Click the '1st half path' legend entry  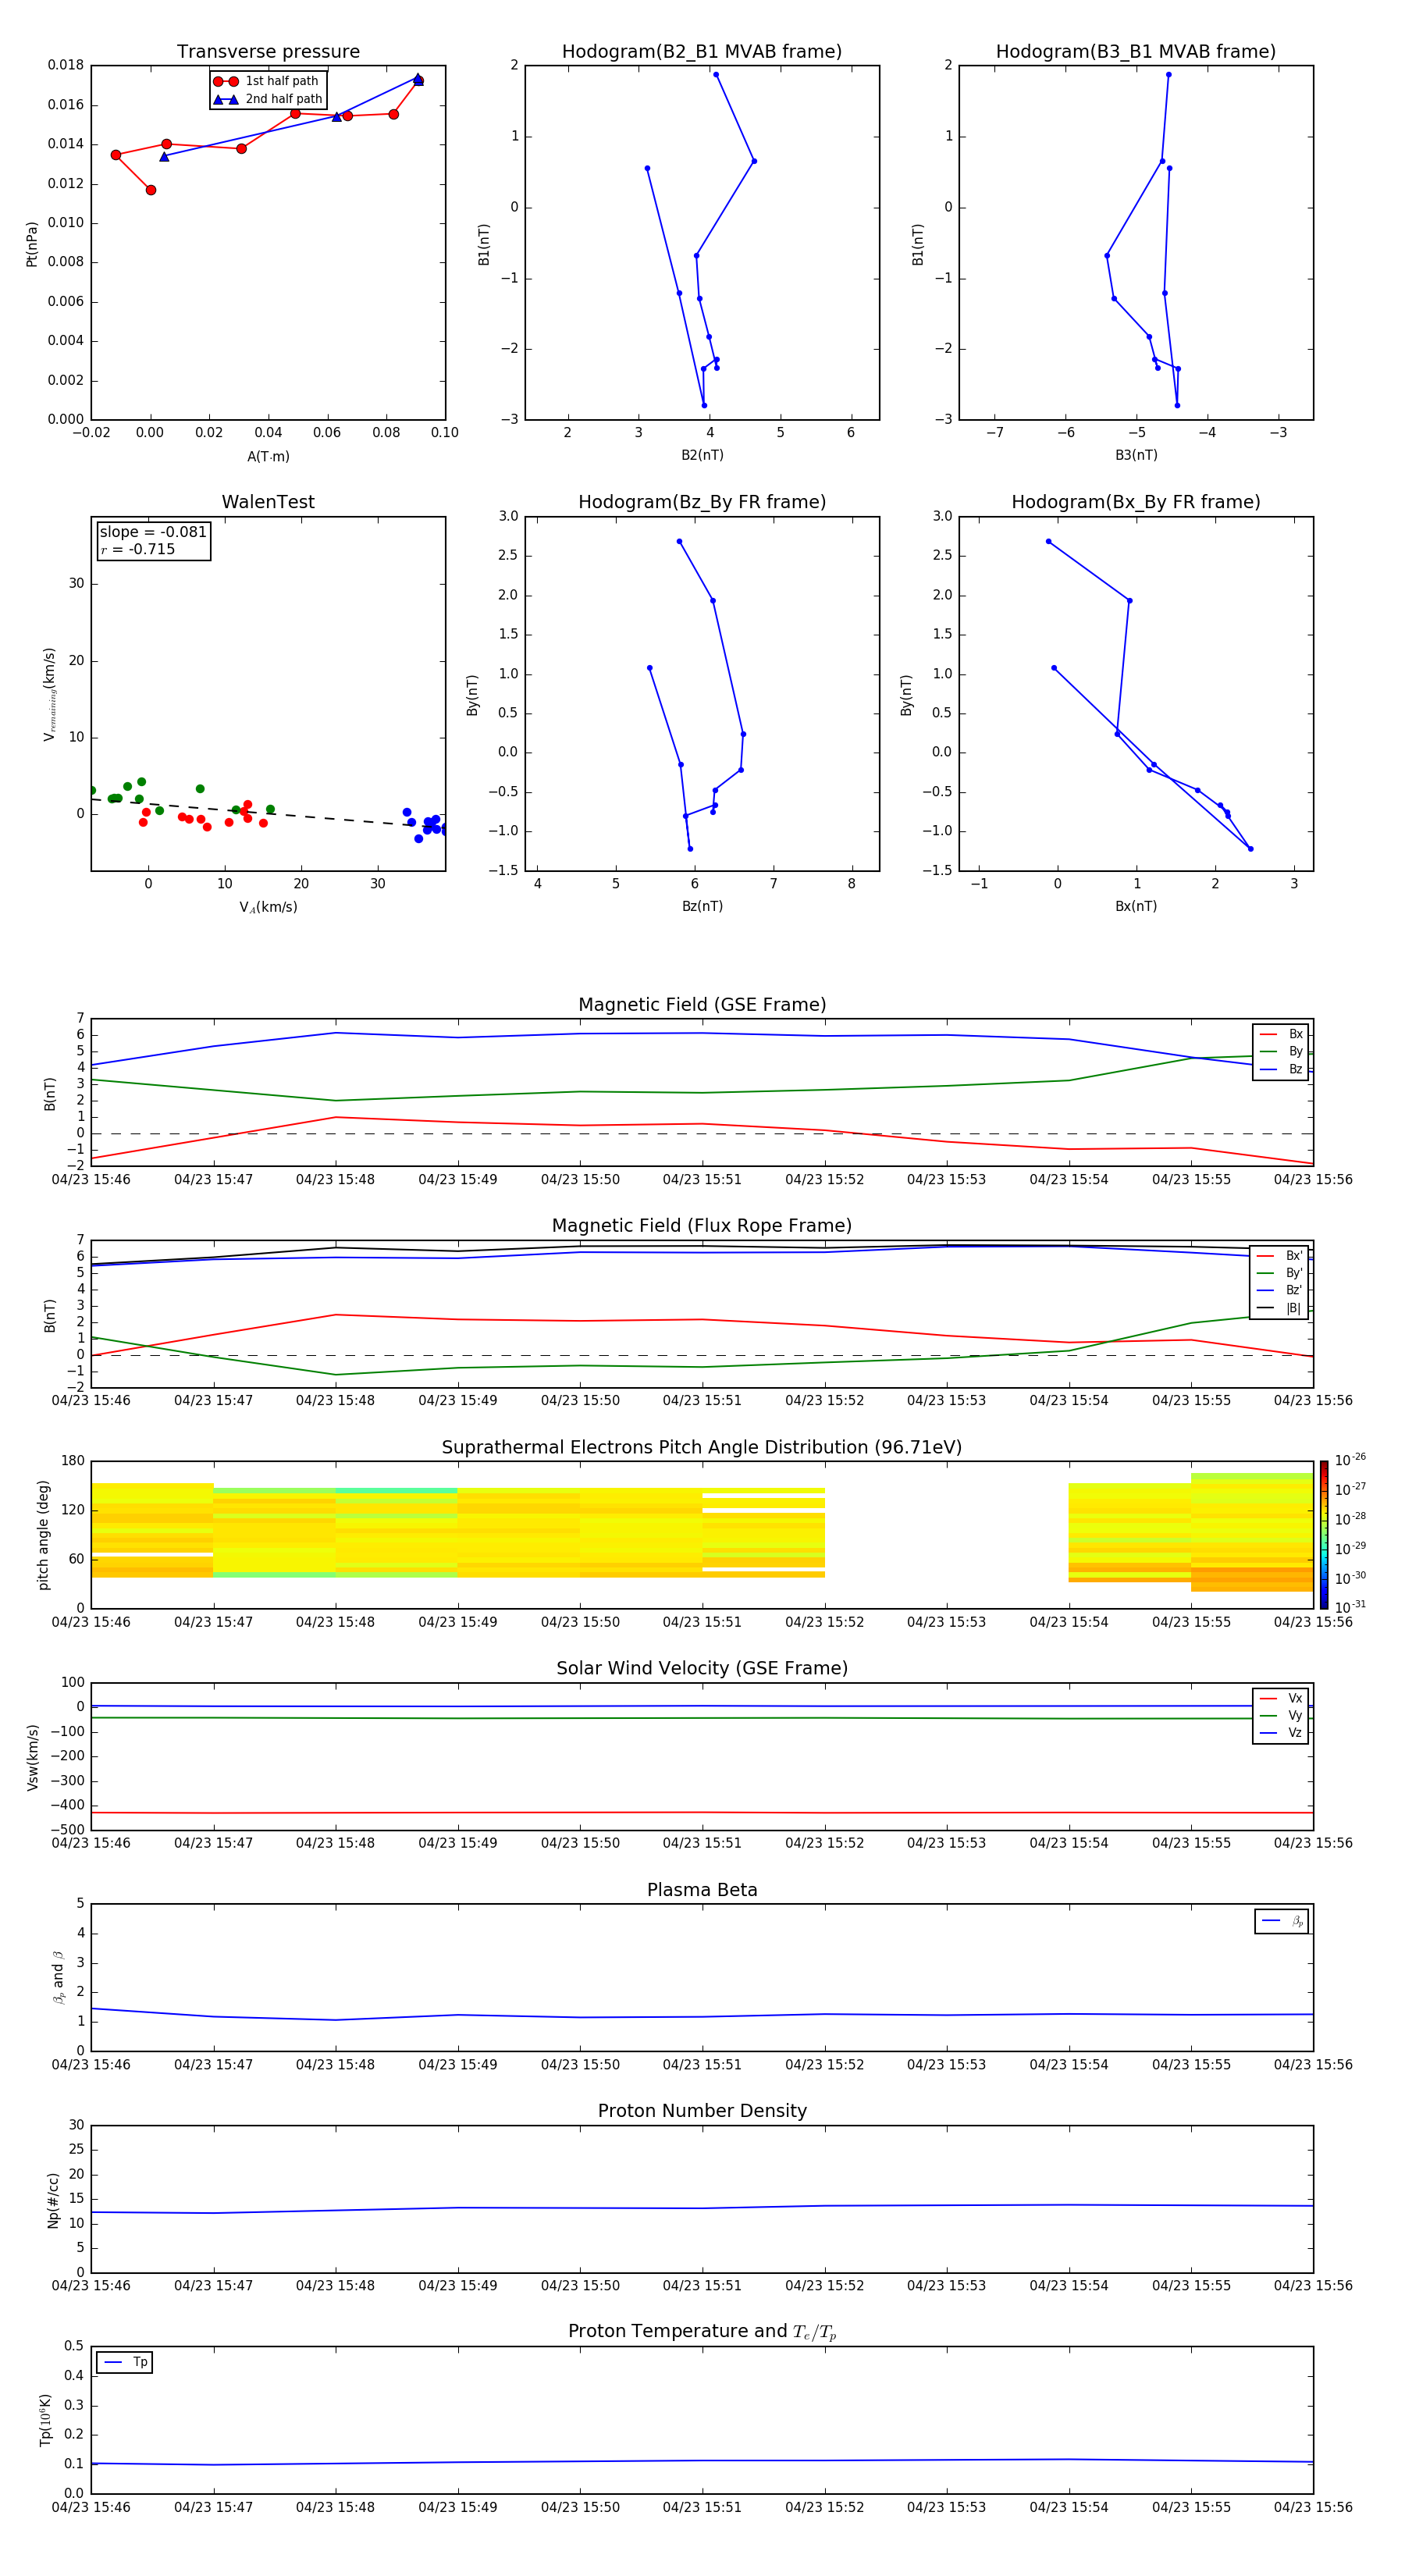click(x=267, y=81)
